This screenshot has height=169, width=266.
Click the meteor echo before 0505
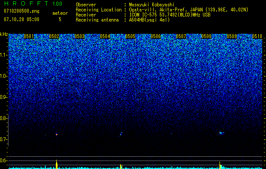121,134
